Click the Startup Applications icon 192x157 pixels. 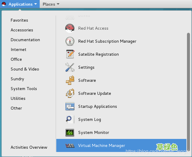(70, 106)
